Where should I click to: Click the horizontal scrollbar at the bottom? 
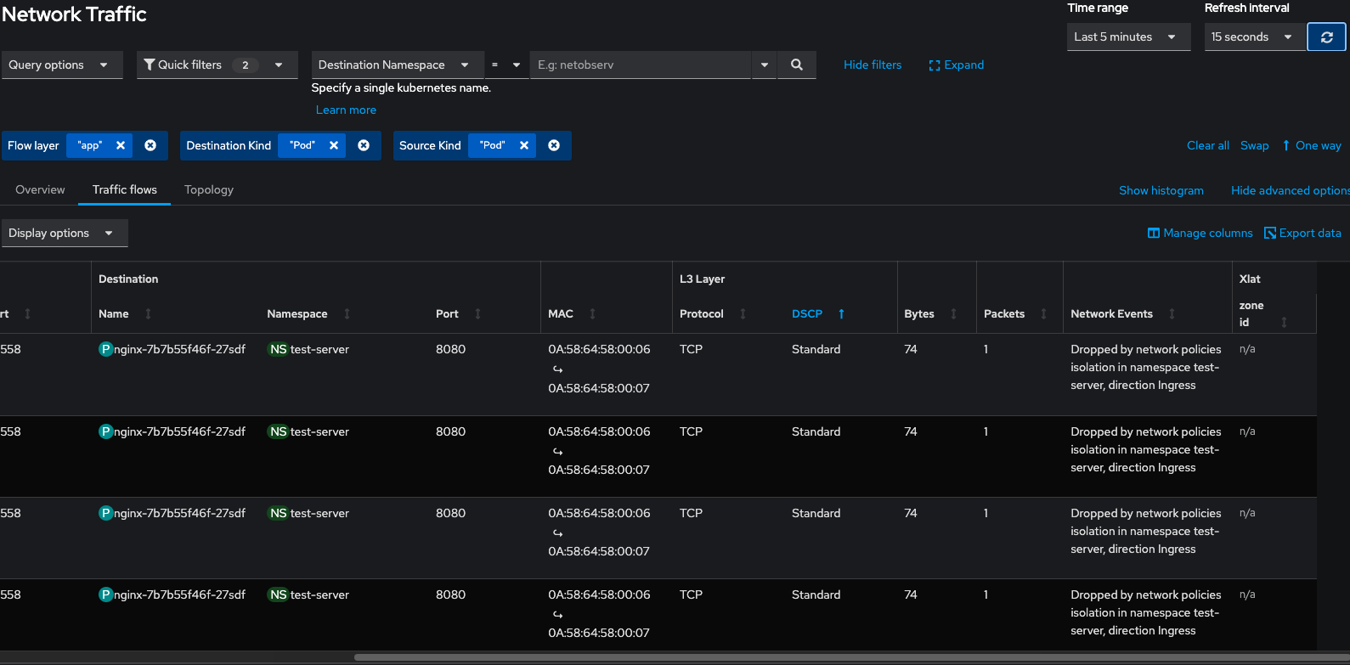[x=850, y=657]
